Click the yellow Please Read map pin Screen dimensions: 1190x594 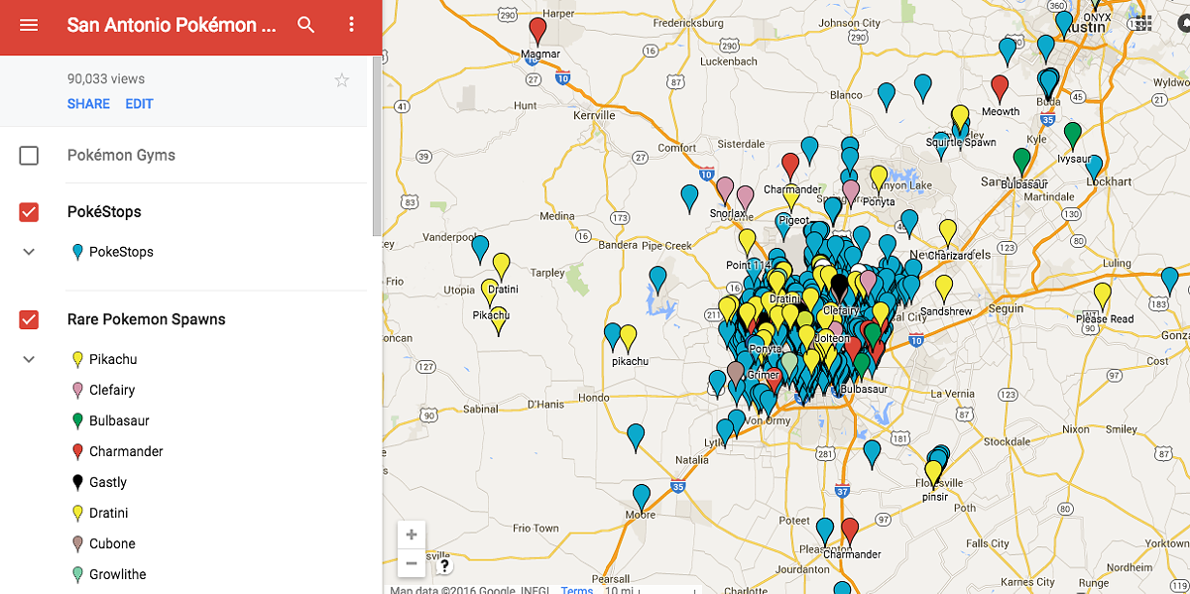tap(1102, 297)
